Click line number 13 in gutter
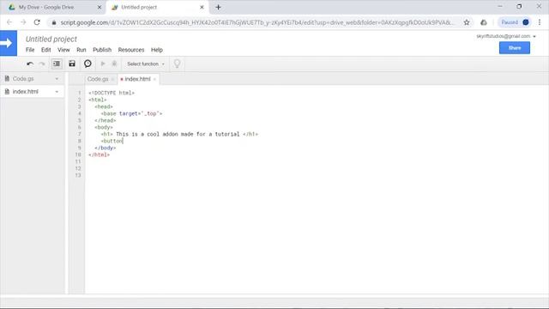This screenshot has width=549, height=309. pyautogui.click(x=78, y=175)
